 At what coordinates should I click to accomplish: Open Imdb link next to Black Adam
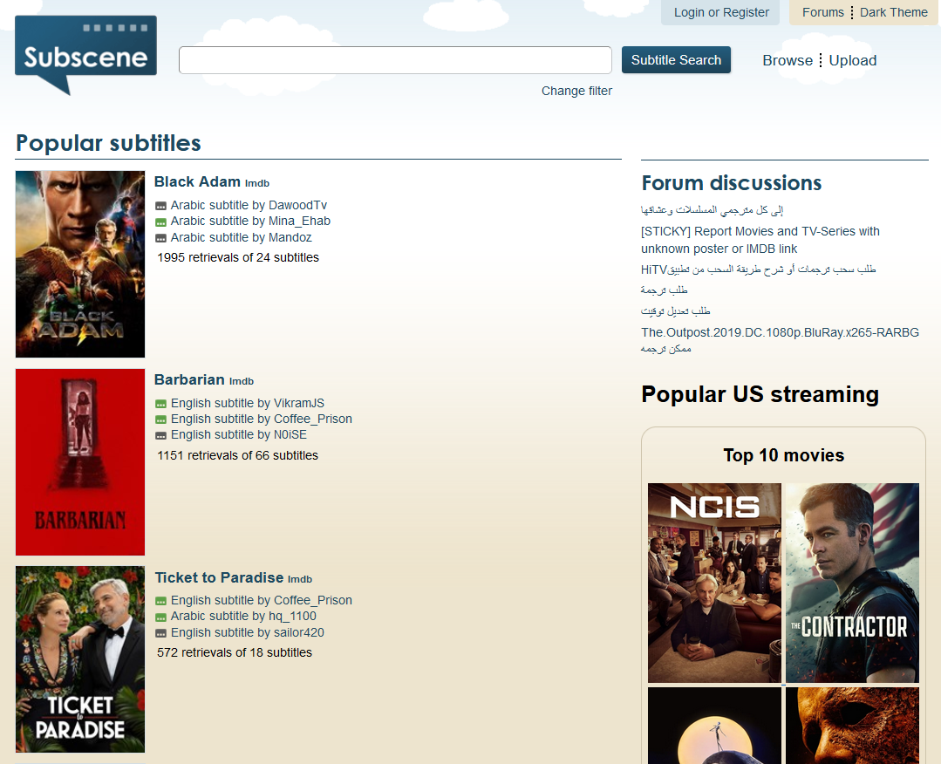257,184
